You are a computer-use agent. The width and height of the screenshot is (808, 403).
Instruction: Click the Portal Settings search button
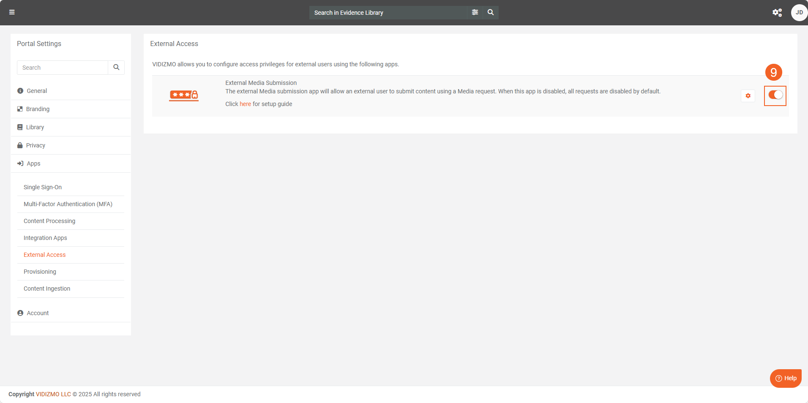[116, 68]
